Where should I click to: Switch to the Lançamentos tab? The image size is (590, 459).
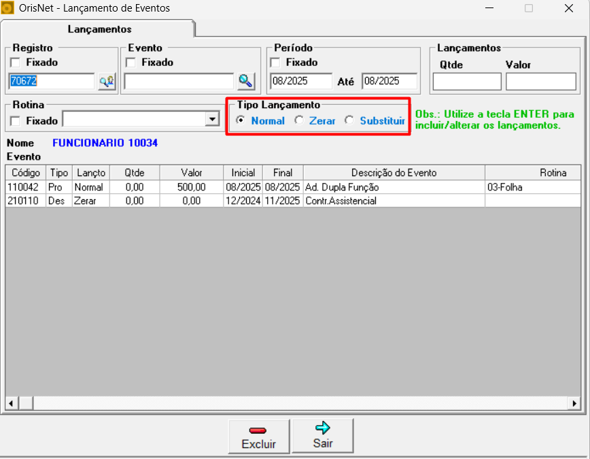99,29
